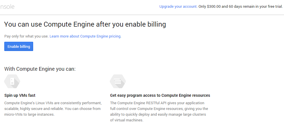
Task: Click the "Compute Engine's Linux VMs" description line
Action: click(53, 103)
